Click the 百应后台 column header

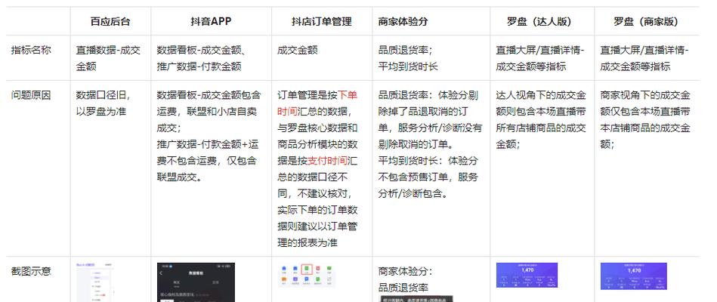pos(110,21)
